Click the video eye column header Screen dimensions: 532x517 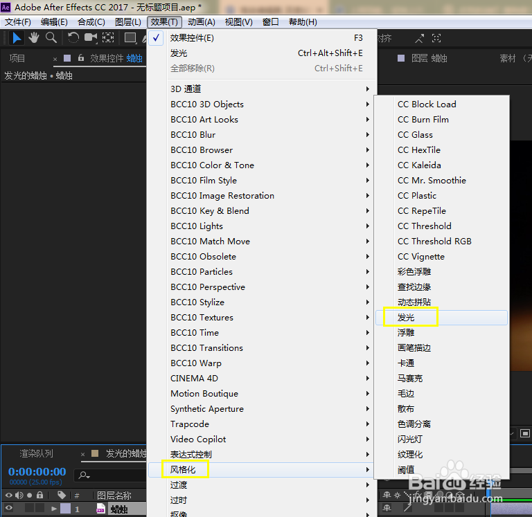[x=9, y=496]
